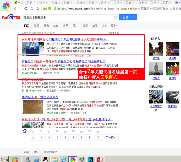Viewport: 181px width, 162px height.
Task: Switch to 图片 tab
Action: tap(75, 26)
